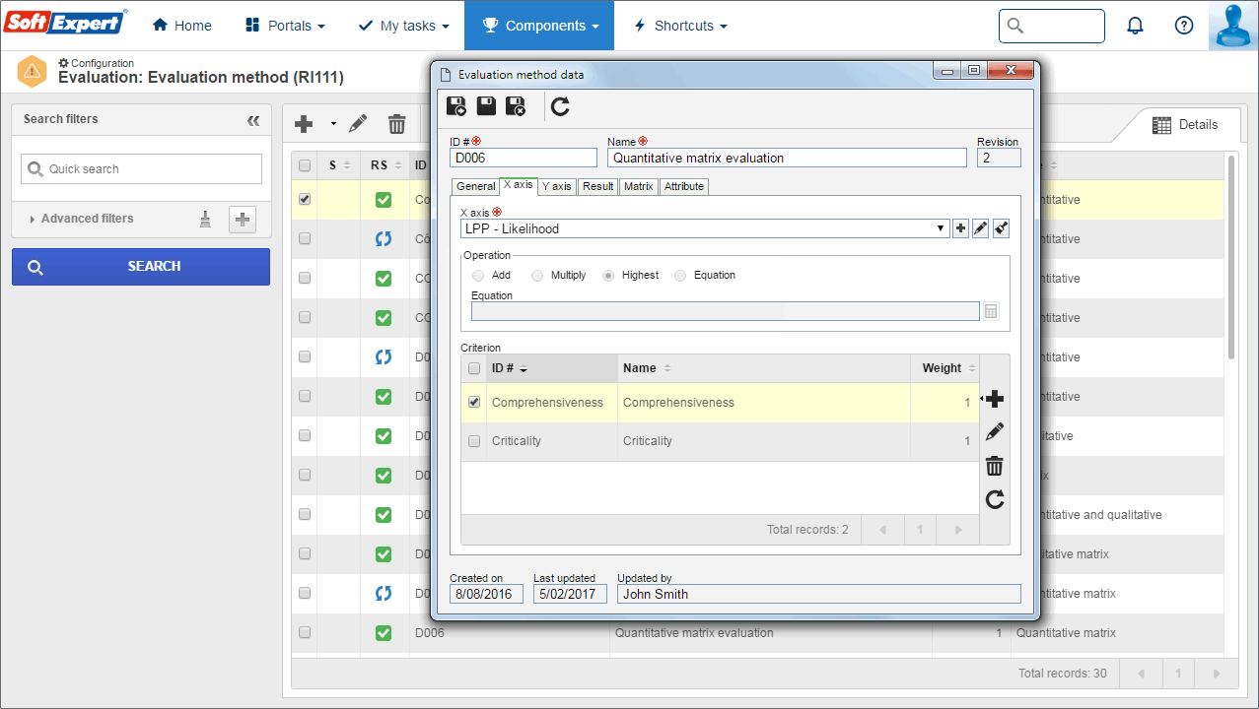Uncheck the Comprehensiveness criterion checkbox
1259x709 pixels.
tap(474, 402)
